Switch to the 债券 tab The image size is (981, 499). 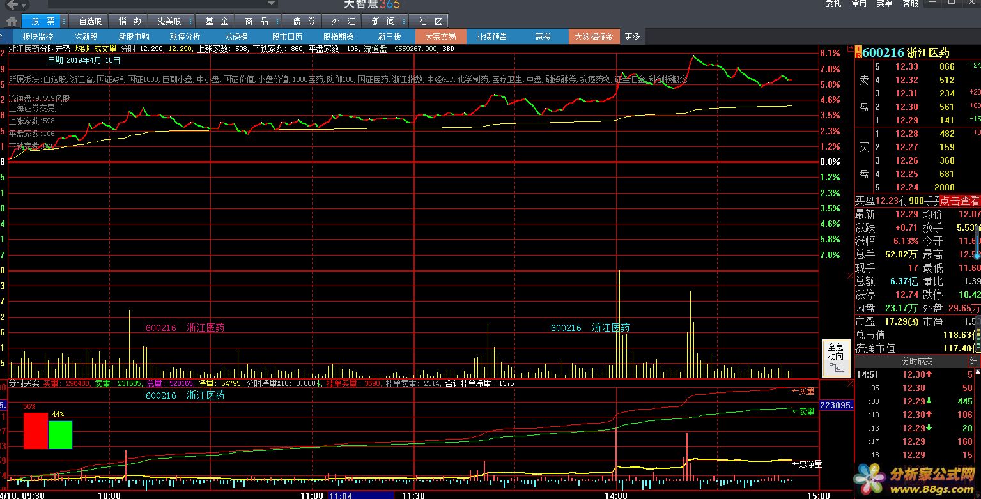(x=304, y=21)
